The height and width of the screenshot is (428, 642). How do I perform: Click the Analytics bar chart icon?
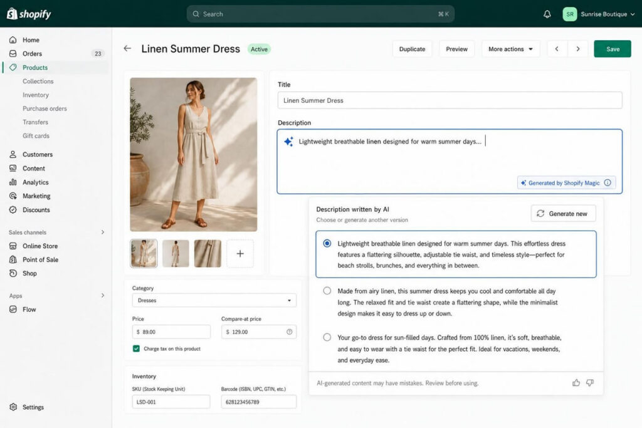(13, 182)
